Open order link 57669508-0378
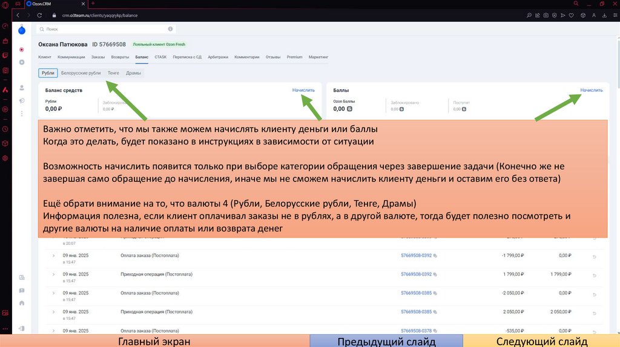Viewport: 620px width, 347px height. click(x=417, y=331)
